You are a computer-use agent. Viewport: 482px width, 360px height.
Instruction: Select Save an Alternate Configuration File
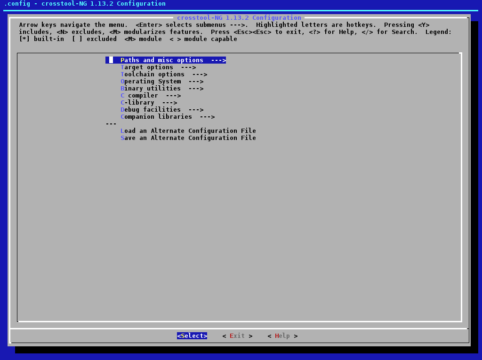point(188,138)
